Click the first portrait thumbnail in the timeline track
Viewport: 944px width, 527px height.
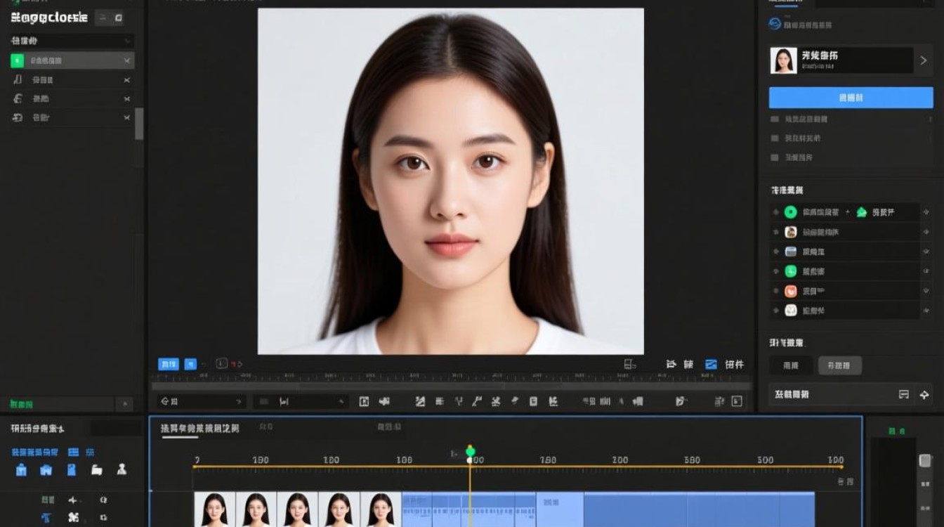point(215,509)
